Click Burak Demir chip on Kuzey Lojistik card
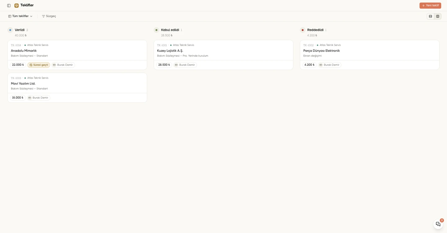 185,65
